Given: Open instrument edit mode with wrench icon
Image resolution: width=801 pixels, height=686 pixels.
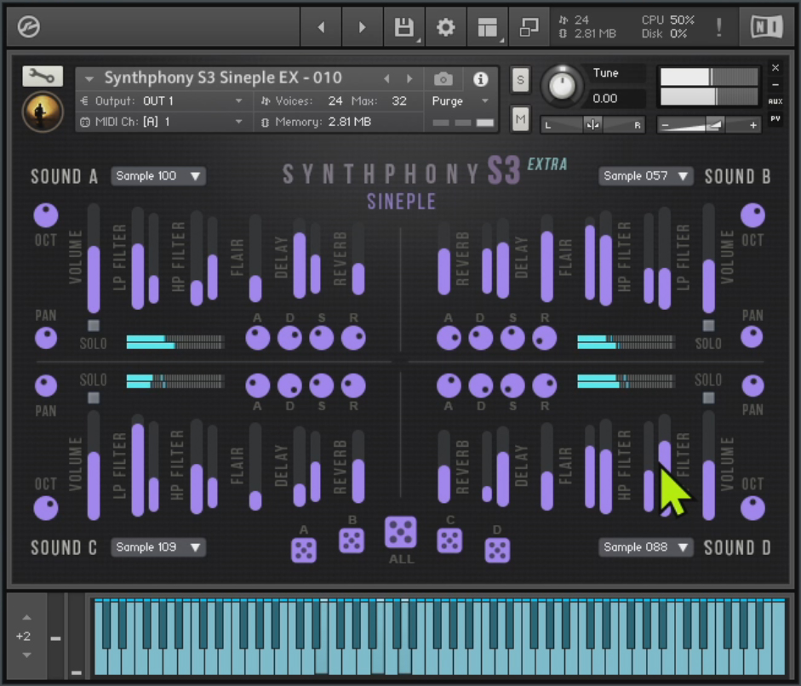Looking at the screenshot, I should (43, 76).
